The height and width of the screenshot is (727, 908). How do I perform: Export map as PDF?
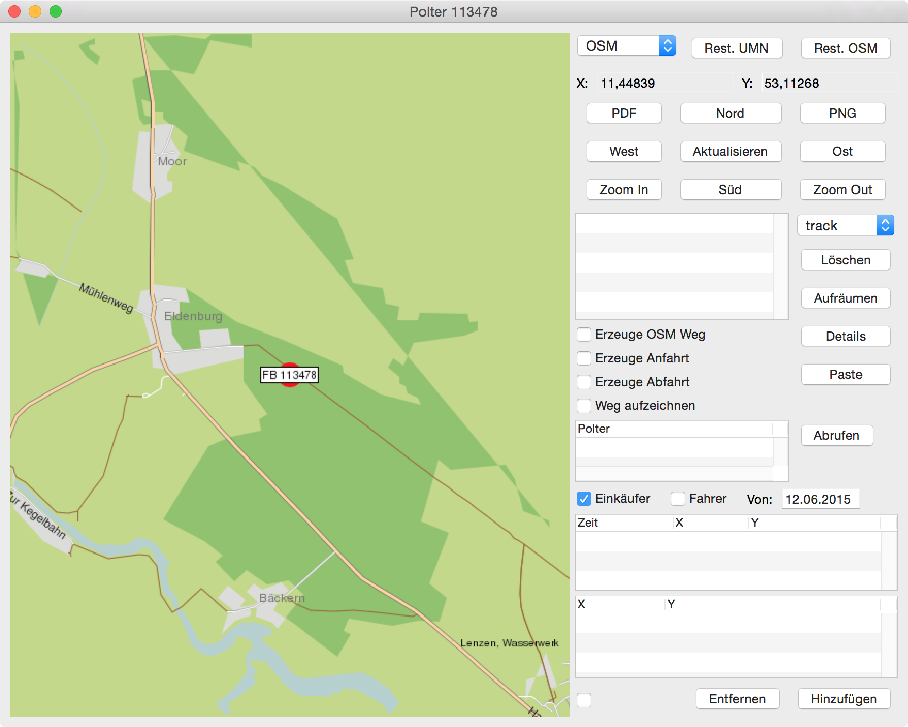point(624,113)
